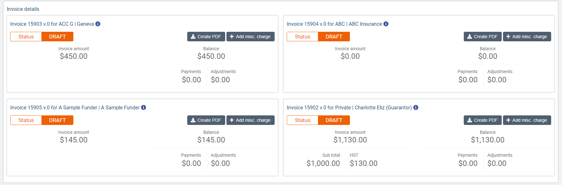Open Invoice 15902 v.0 for Private link
Image resolution: width=562 pixels, height=185 pixels.
click(x=349, y=107)
